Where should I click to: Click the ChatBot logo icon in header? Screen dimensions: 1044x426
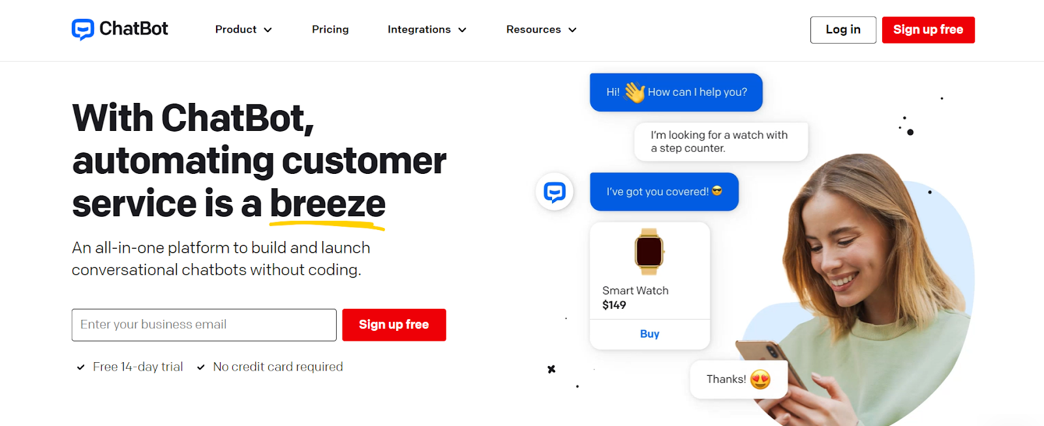point(83,29)
